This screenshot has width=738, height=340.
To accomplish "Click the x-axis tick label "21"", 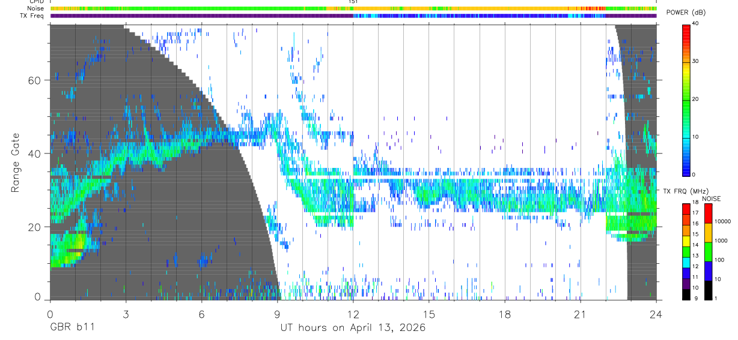I will 581,315.
